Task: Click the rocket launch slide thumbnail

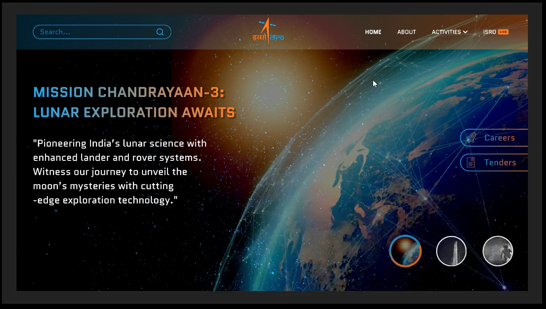Action: click(x=451, y=251)
